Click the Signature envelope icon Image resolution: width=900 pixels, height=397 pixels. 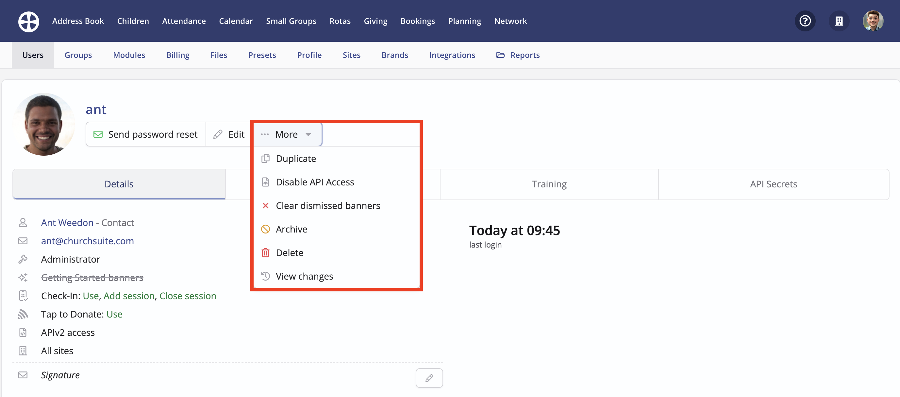coord(23,375)
